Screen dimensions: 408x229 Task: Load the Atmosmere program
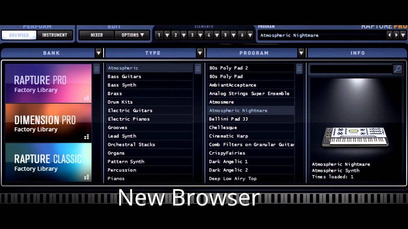(x=251, y=102)
